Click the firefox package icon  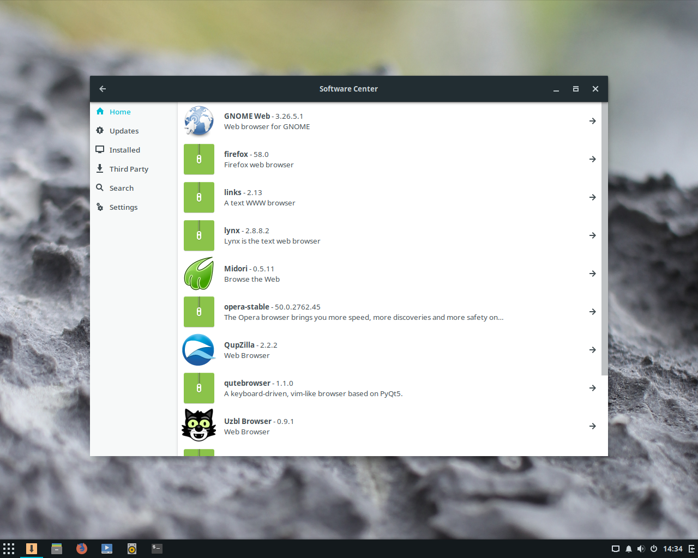(199, 159)
